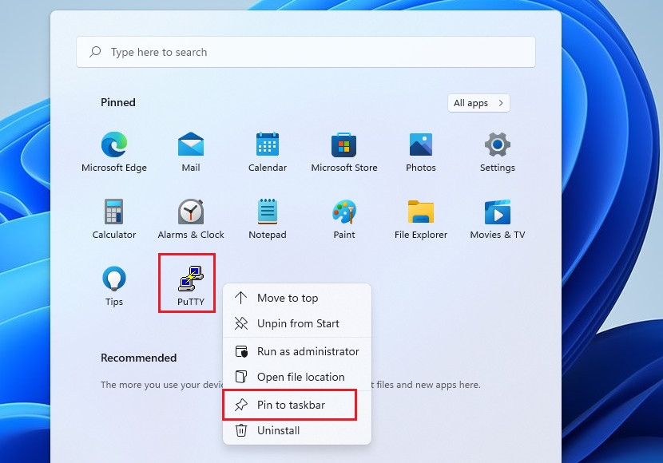Launch the Photos app
Image resolution: width=663 pixels, height=463 pixels.
(421, 152)
